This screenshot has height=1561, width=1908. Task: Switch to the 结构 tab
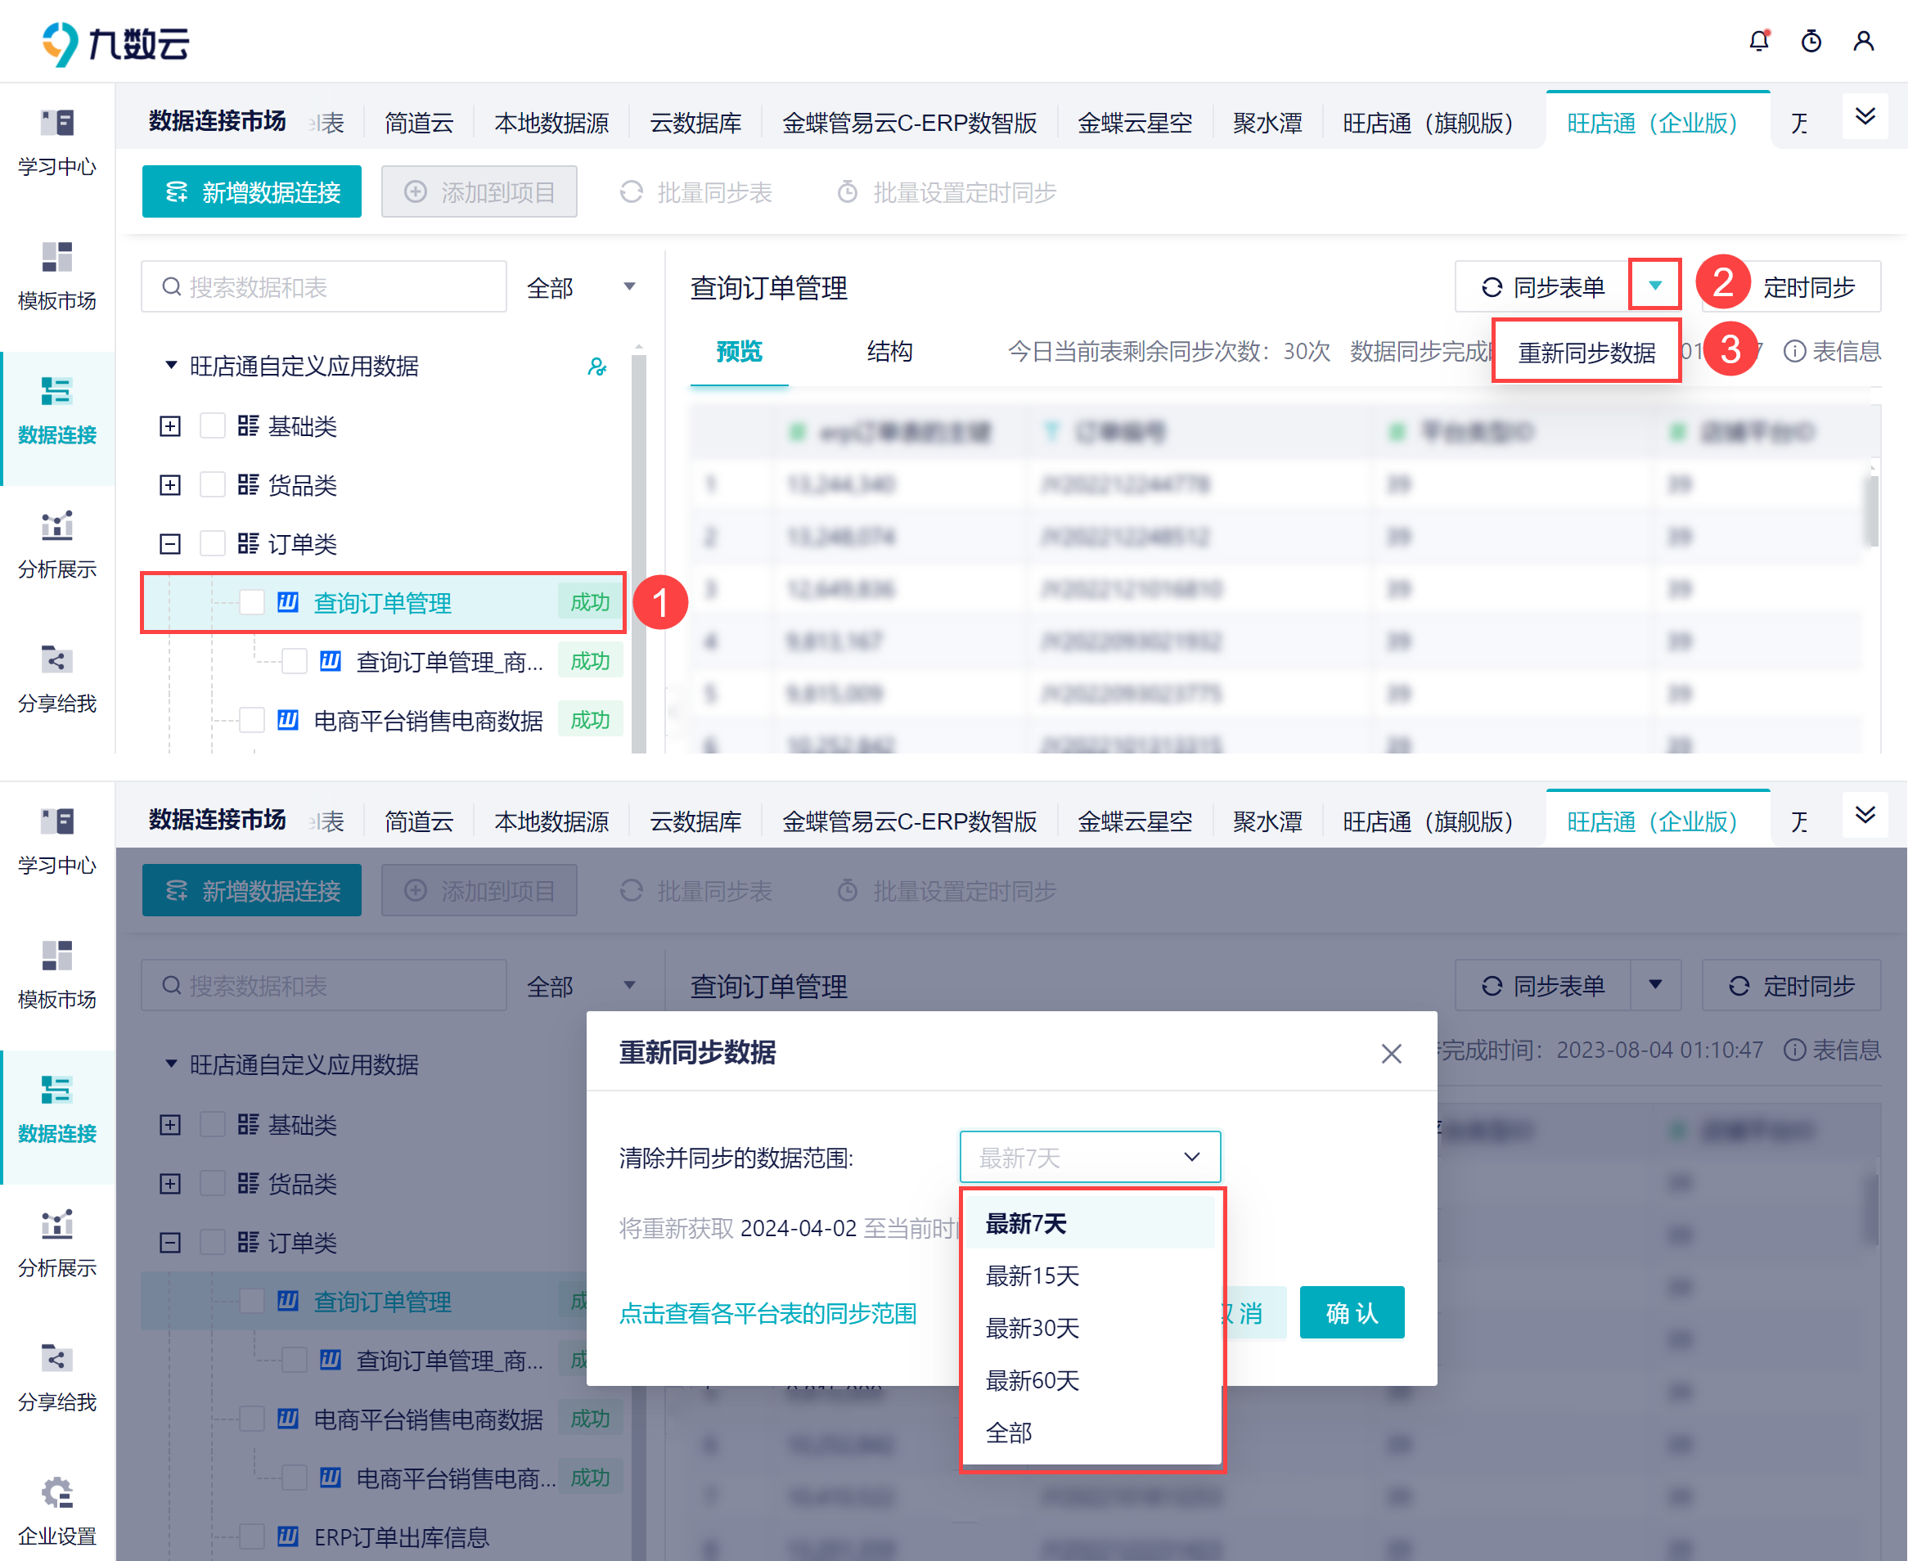(889, 352)
